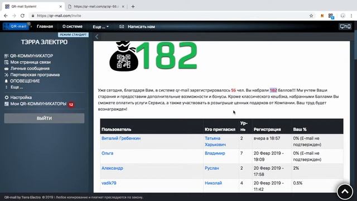Click the ТЭРРА ЭЛЕКТРО sidebar title

[x=44, y=42]
